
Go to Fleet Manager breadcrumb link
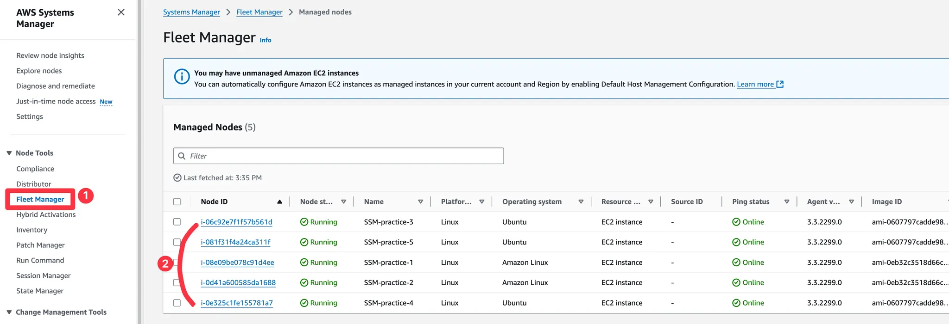[x=259, y=12]
